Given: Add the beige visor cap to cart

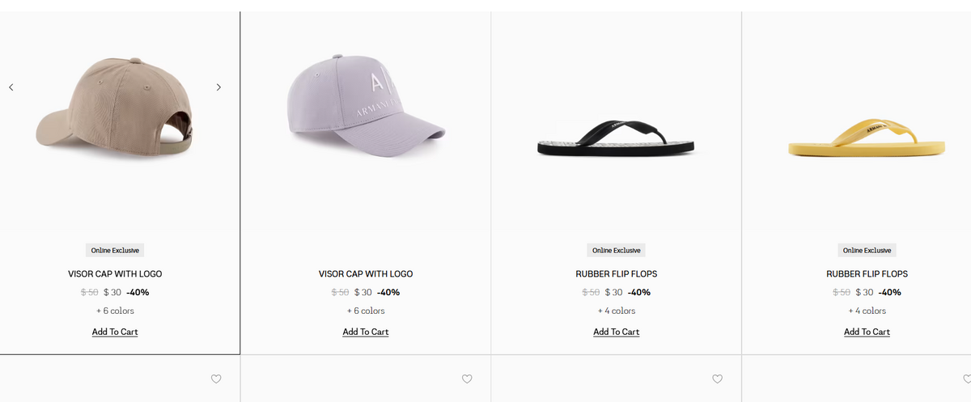Looking at the screenshot, I should pos(115,332).
